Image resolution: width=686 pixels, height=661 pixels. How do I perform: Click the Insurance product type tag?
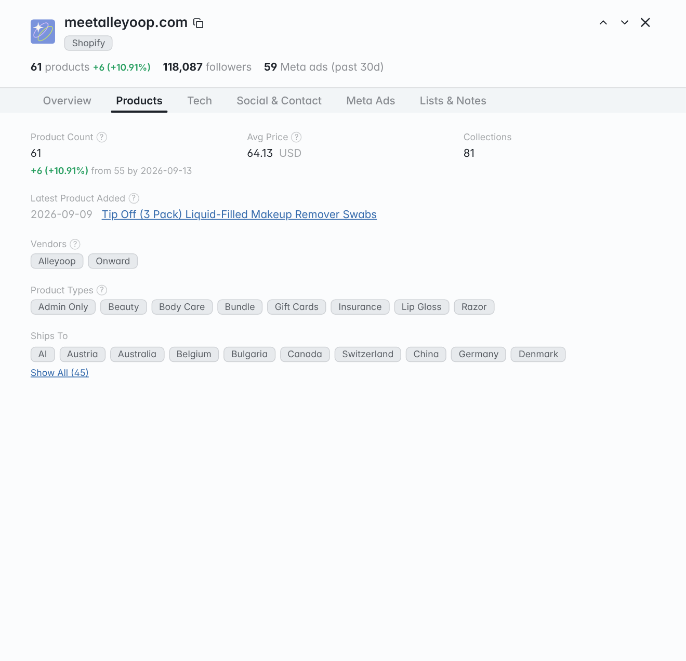360,307
